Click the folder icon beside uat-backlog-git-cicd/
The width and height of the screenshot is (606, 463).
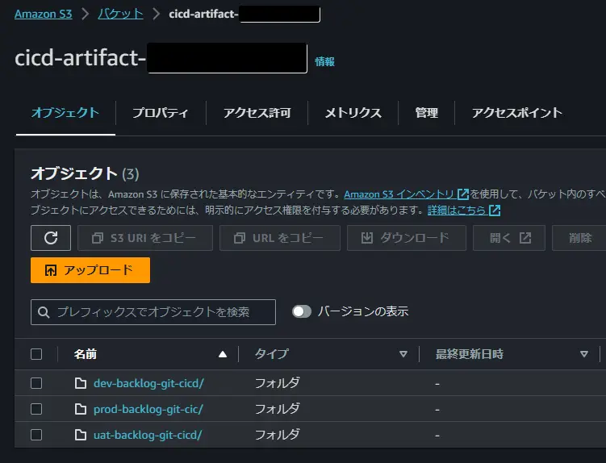81,435
